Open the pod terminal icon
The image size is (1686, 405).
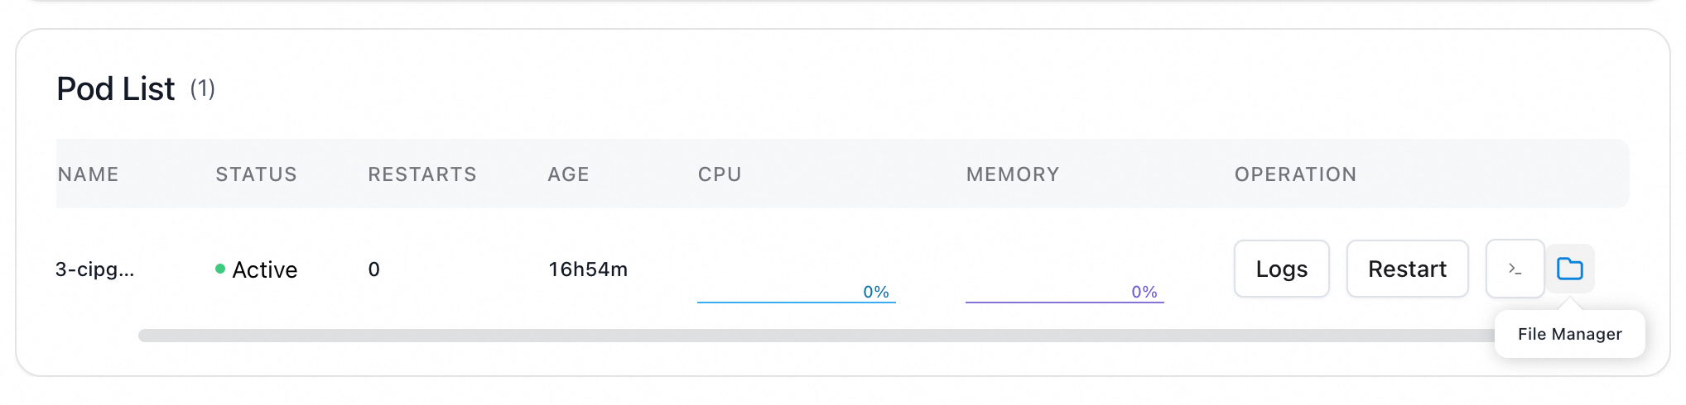(x=1515, y=269)
